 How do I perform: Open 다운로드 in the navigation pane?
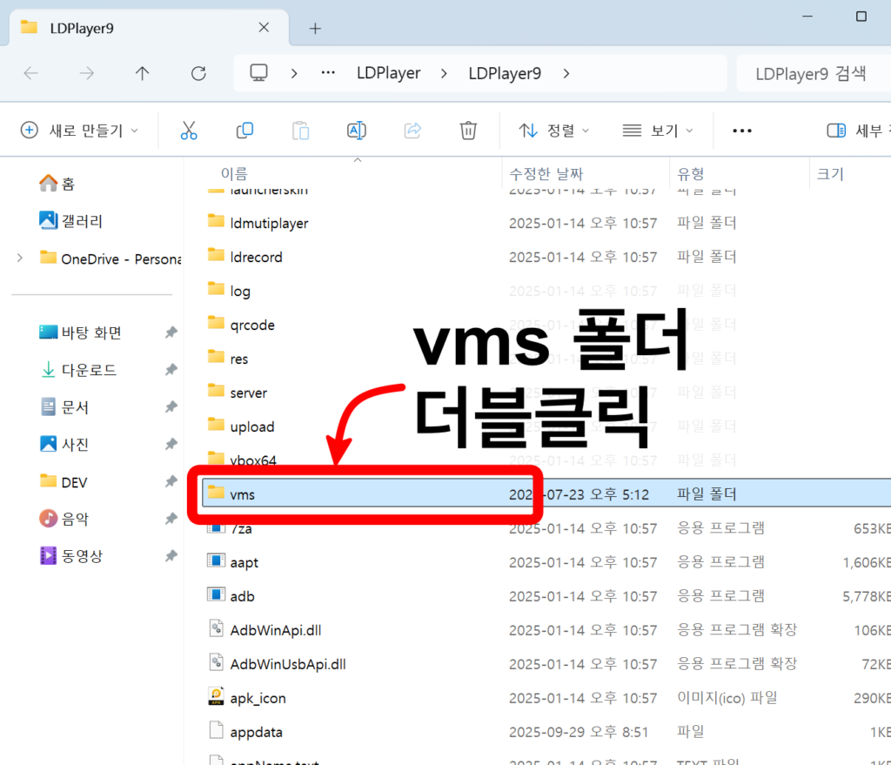(89, 370)
